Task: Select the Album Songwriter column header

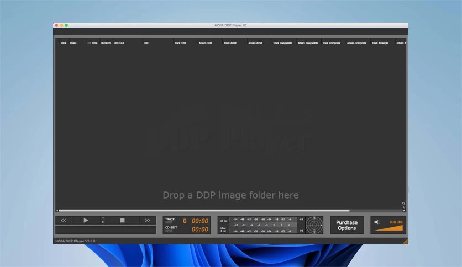Action: (x=308, y=43)
